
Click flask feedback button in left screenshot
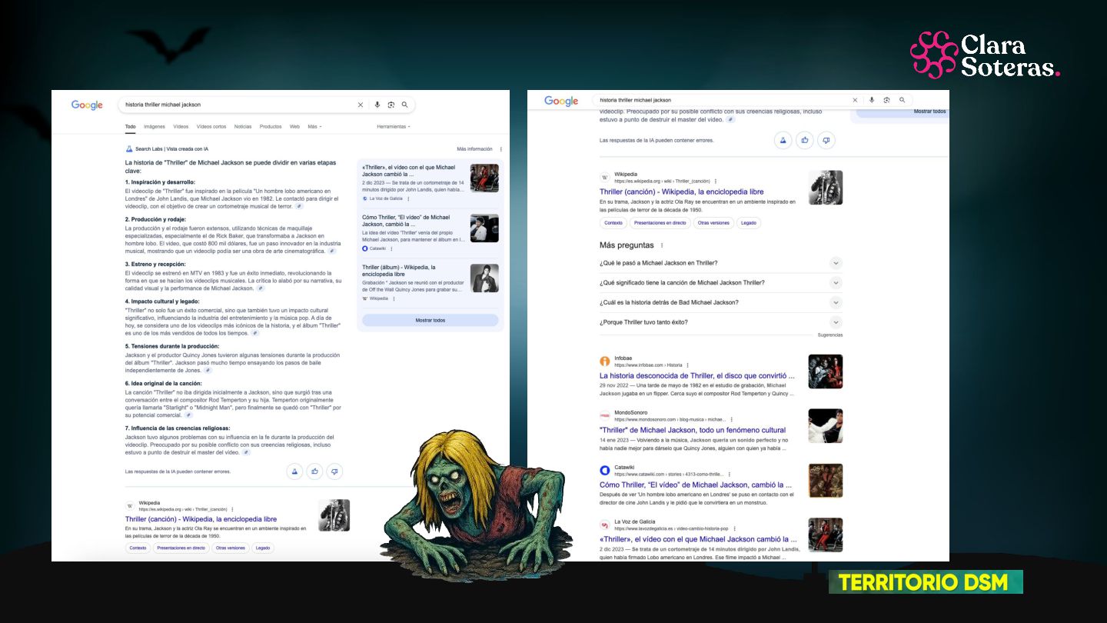tap(294, 471)
